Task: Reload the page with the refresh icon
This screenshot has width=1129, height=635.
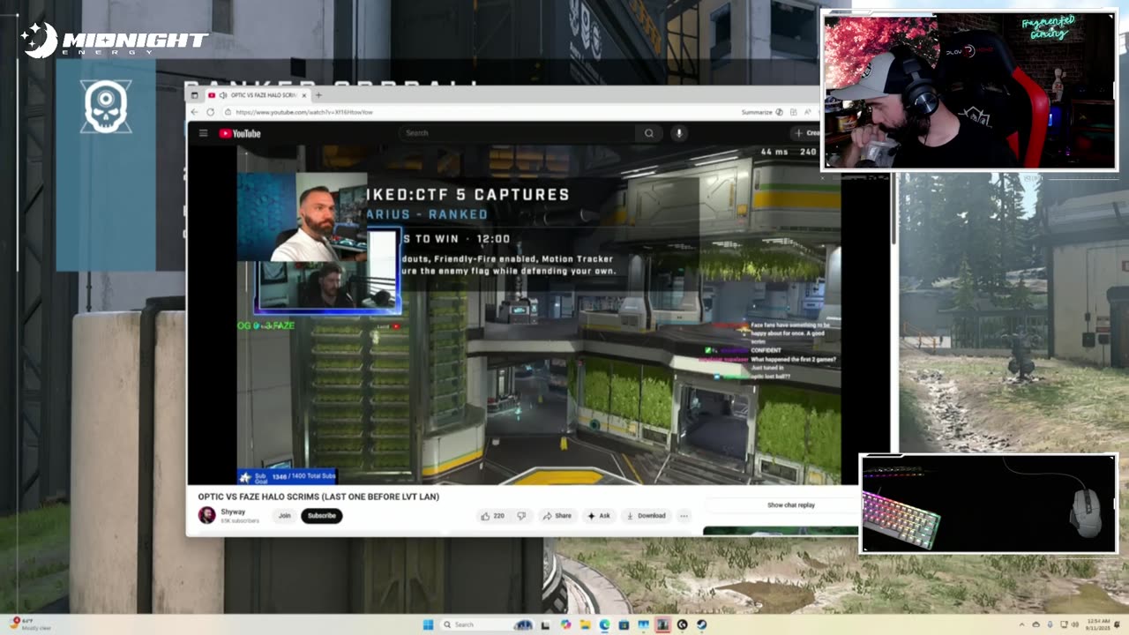Action: 210,112
